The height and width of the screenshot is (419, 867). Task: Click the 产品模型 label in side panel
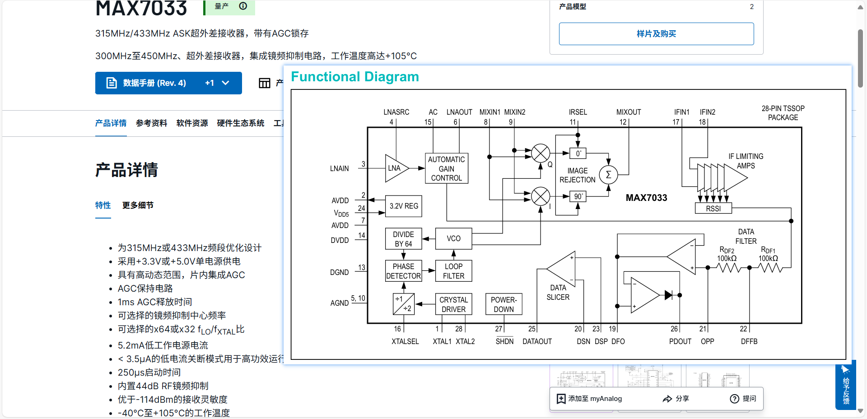(573, 7)
